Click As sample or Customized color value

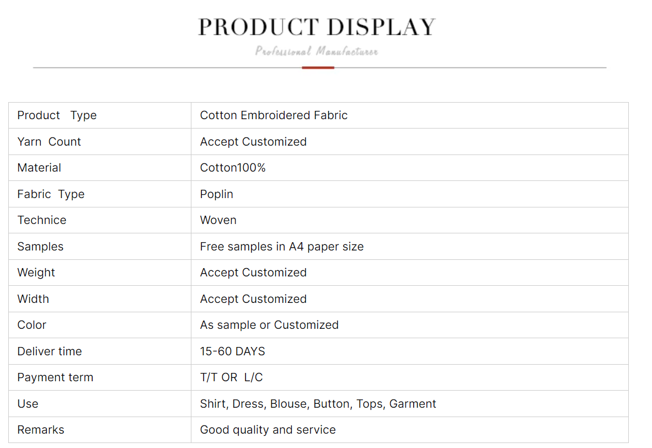point(269,325)
